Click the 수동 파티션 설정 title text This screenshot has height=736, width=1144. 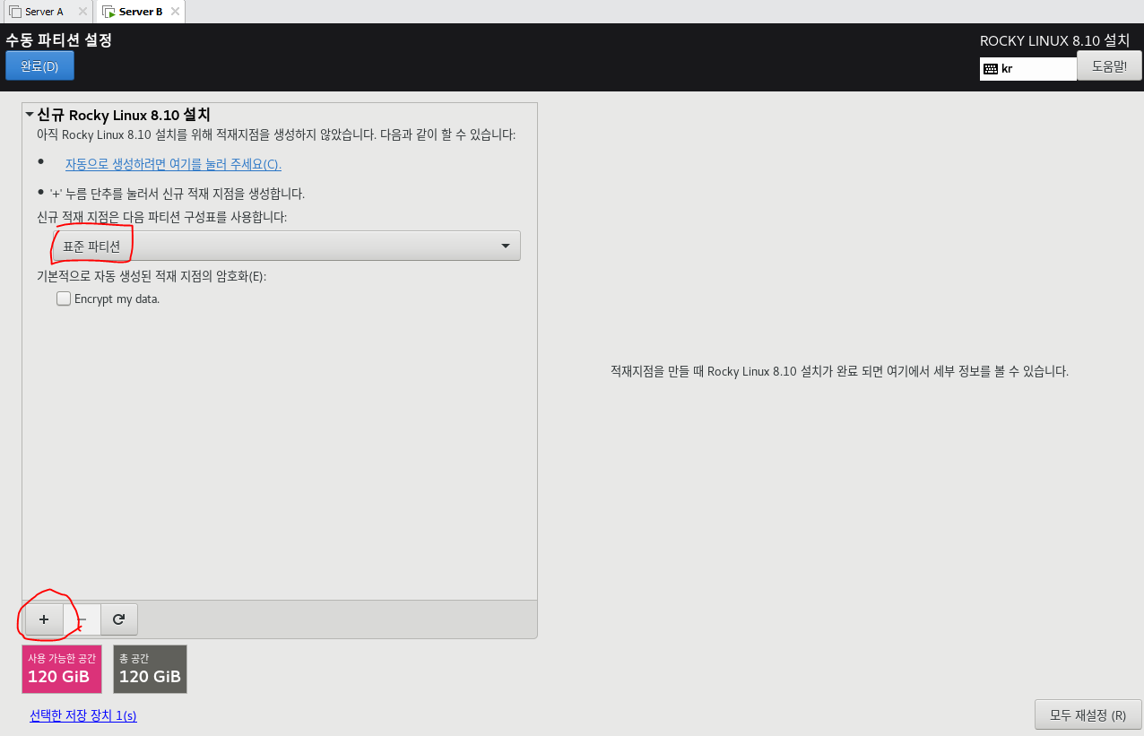[58, 40]
